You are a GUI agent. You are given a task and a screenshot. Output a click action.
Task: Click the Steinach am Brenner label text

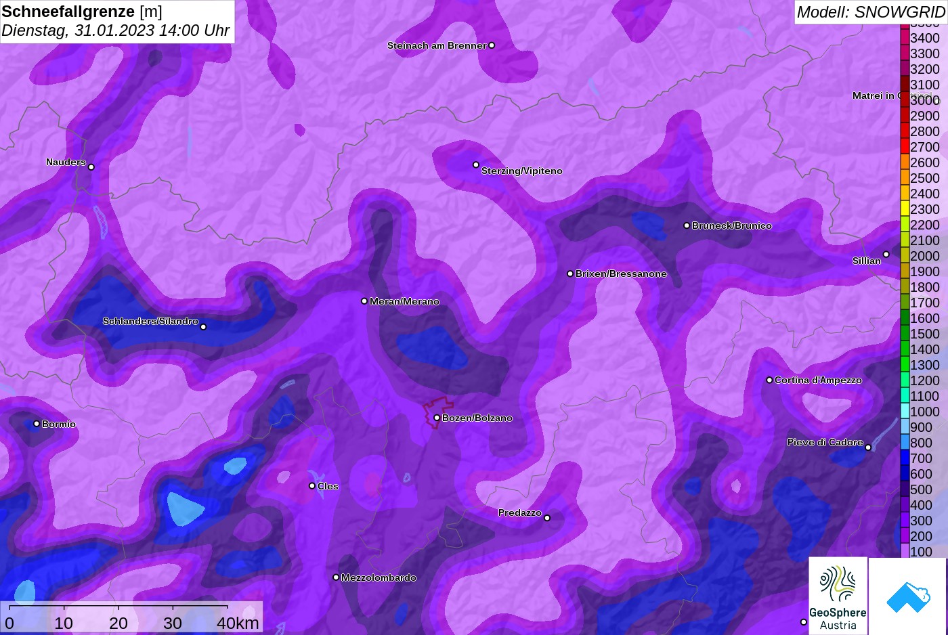click(x=437, y=45)
